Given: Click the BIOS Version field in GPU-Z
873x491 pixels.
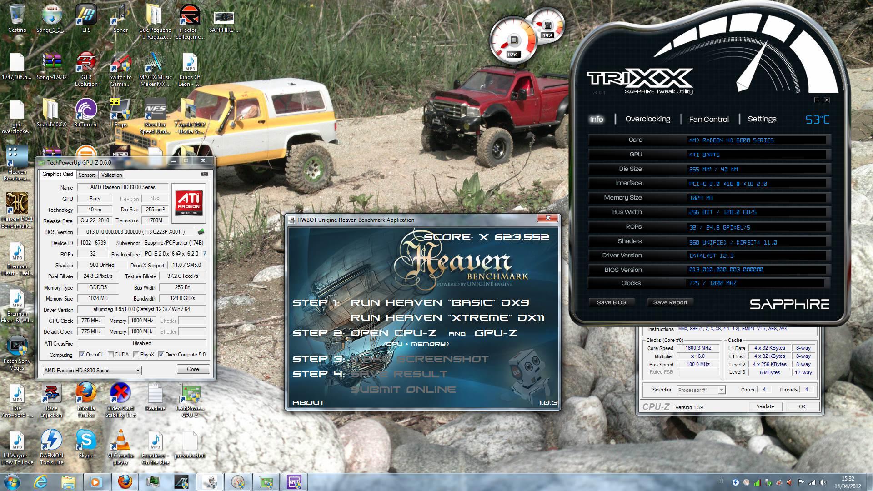Looking at the screenshot, I should (x=135, y=232).
